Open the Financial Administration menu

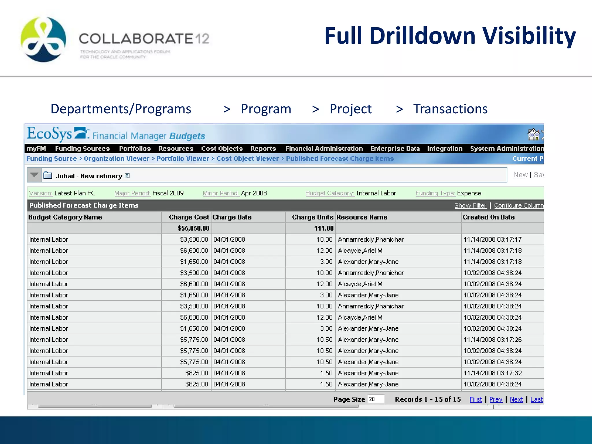(324, 149)
